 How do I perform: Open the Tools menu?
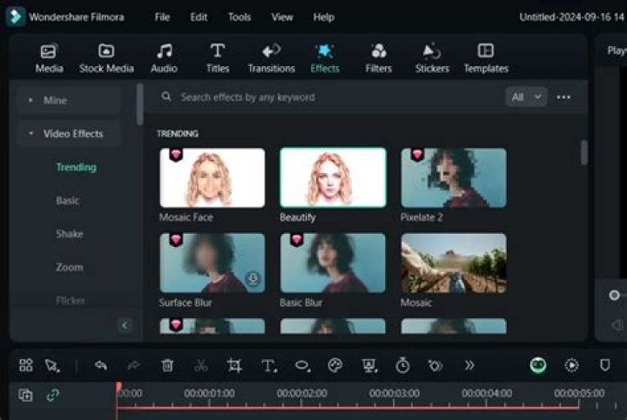239,17
